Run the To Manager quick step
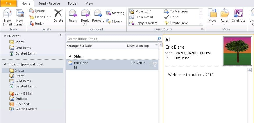Viewport: 254px width, 123px height. (x=176, y=11)
